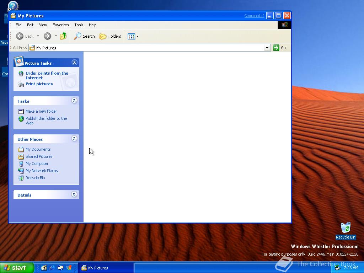Click Publish this folder to the Web

click(46, 121)
